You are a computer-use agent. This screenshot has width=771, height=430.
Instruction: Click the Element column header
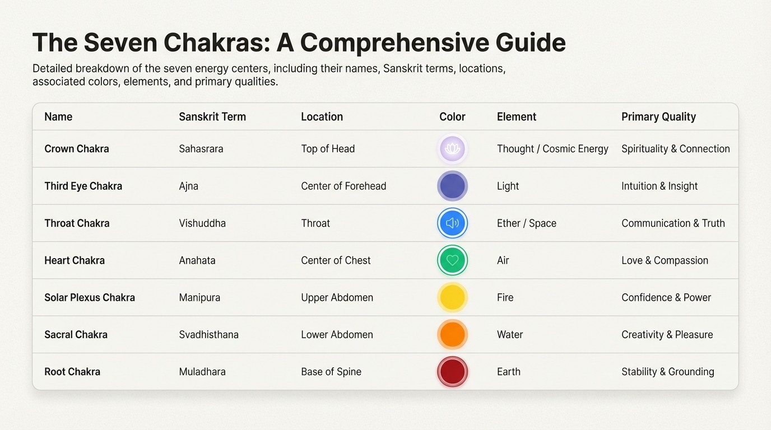point(516,117)
